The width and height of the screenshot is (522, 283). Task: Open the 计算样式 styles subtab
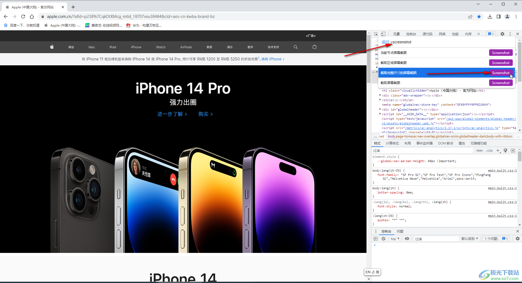392,143
